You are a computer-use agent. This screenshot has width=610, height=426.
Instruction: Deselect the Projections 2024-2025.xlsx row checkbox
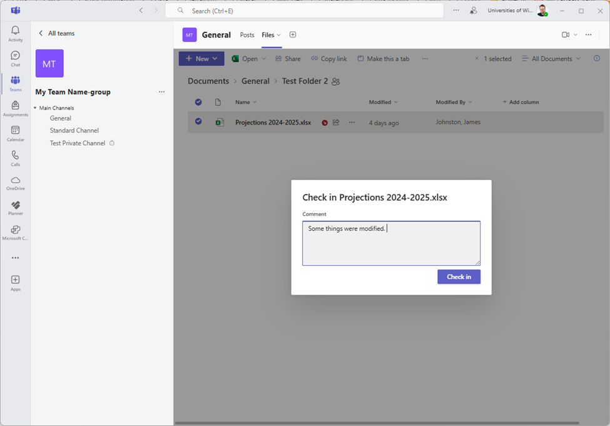point(198,121)
